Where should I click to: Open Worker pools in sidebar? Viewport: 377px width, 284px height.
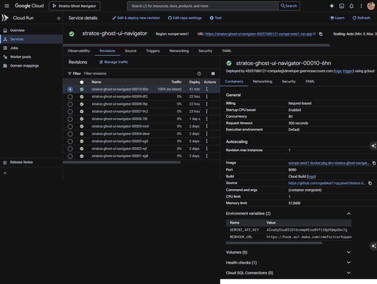click(x=20, y=57)
